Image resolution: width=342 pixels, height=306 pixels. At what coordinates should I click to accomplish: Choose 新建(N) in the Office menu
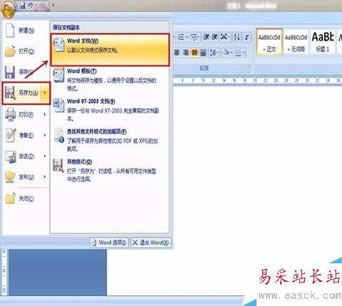tap(25, 31)
